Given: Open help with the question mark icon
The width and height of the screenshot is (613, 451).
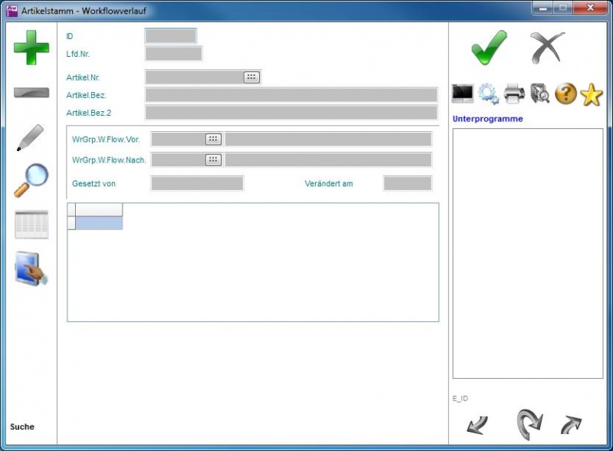Looking at the screenshot, I should pyautogui.click(x=565, y=94).
